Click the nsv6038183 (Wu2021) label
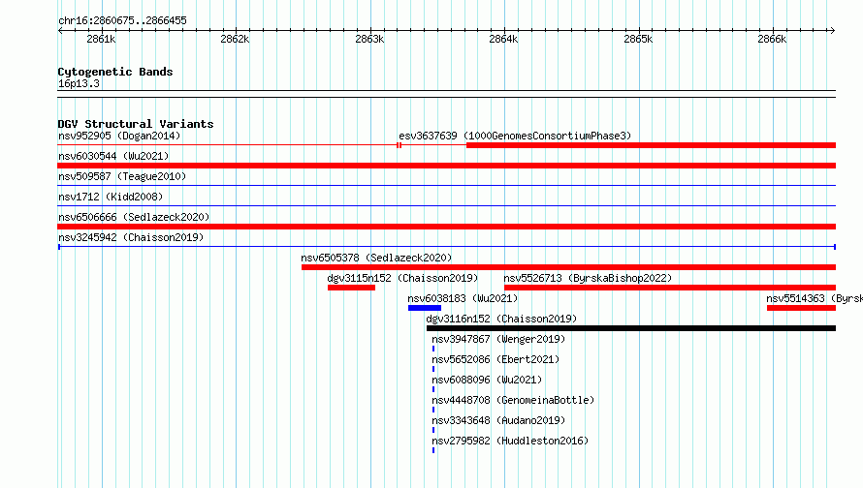This screenshot has height=488, width=863. (463, 298)
